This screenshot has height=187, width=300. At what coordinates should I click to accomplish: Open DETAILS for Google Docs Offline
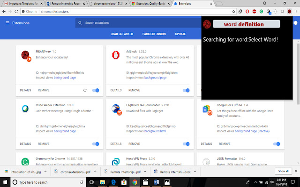click(206, 144)
